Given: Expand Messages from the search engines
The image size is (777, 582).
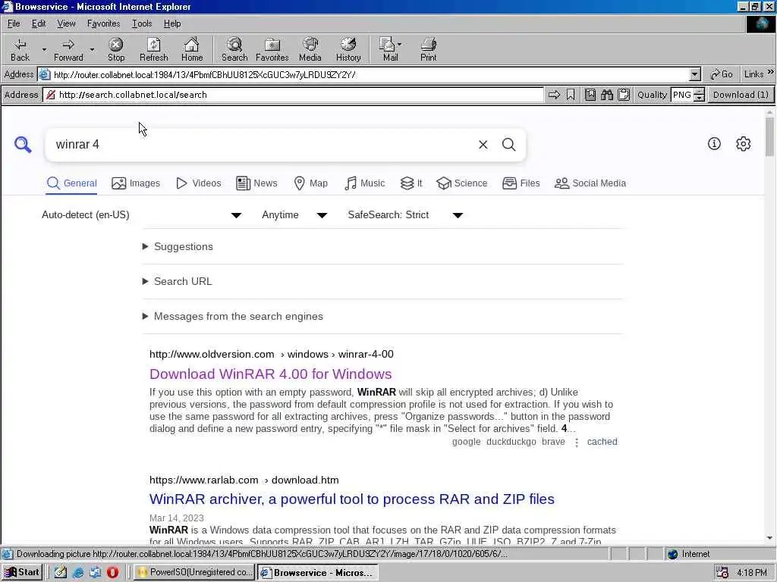Looking at the screenshot, I should click(232, 316).
